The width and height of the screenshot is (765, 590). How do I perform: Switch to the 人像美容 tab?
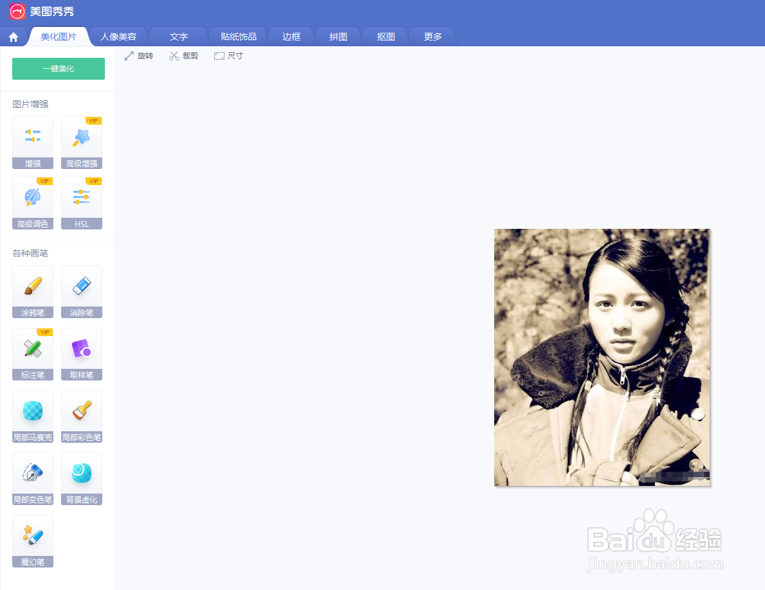tap(118, 37)
